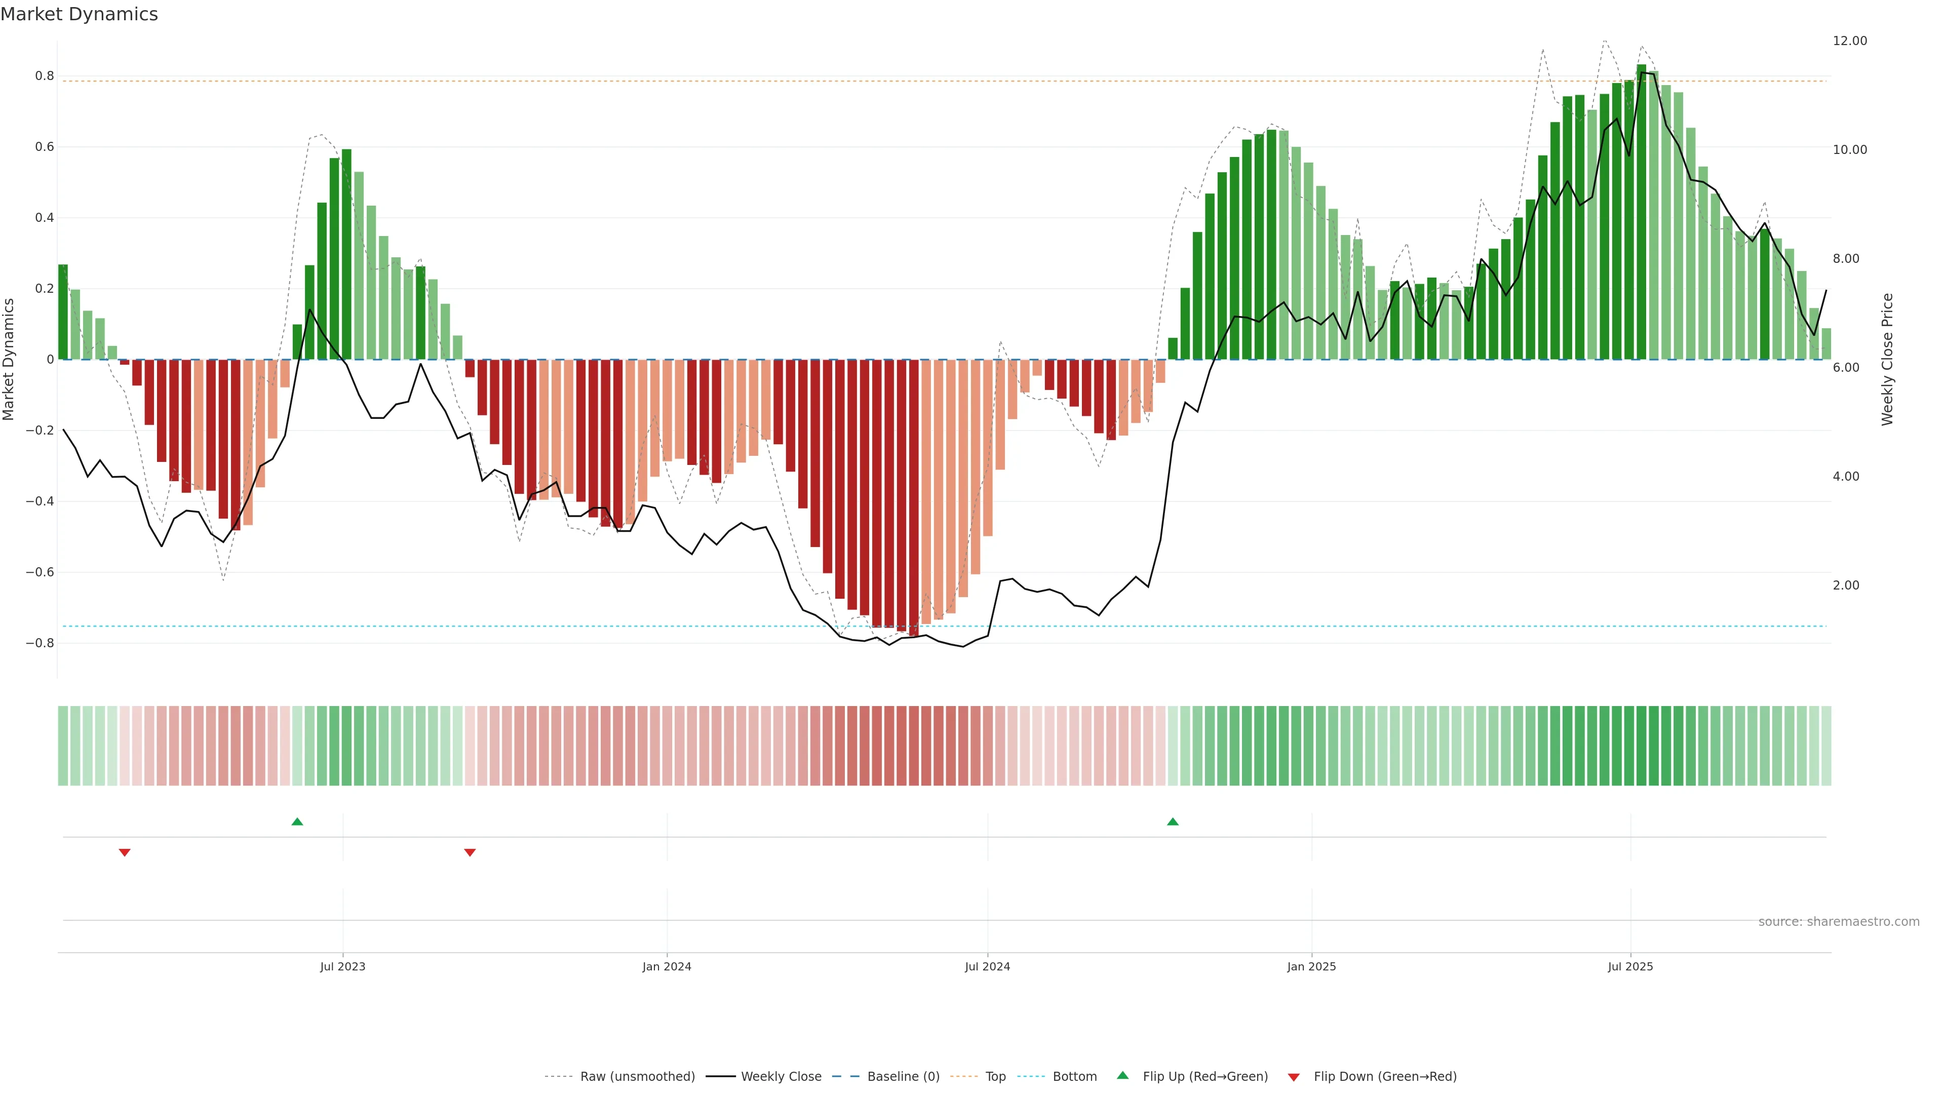Click the Jul 2024 x-axis label
1945x1094 pixels.
pos(987,966)
